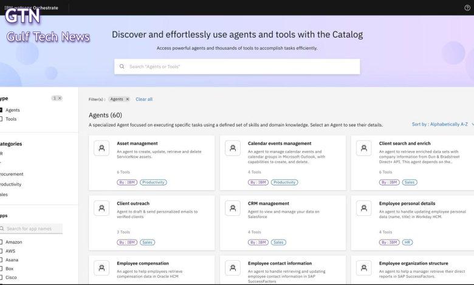Select the Procurement category

point(11,174)
